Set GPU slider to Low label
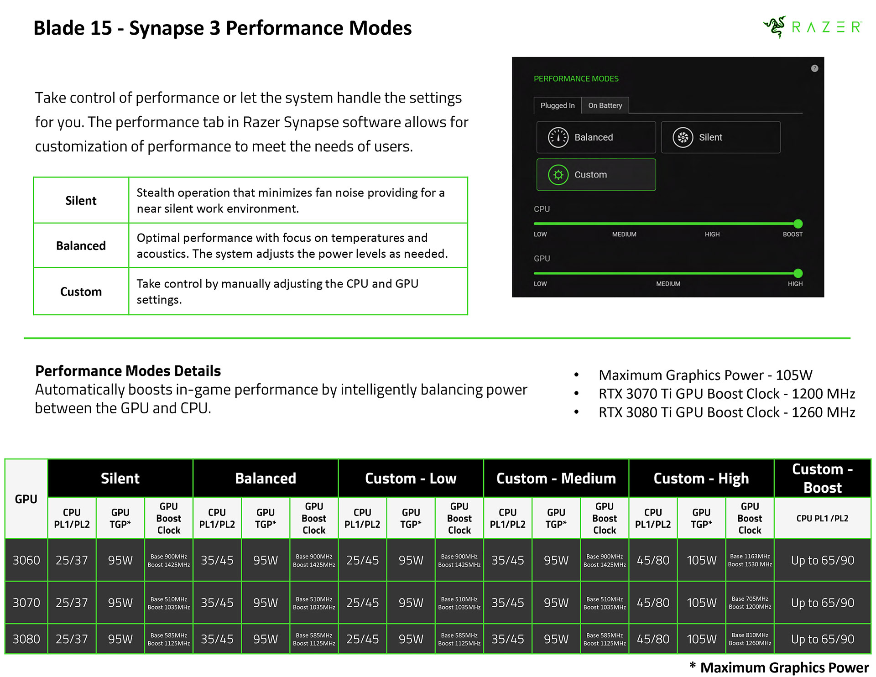The image size is (876, 677). click(540, 284)
